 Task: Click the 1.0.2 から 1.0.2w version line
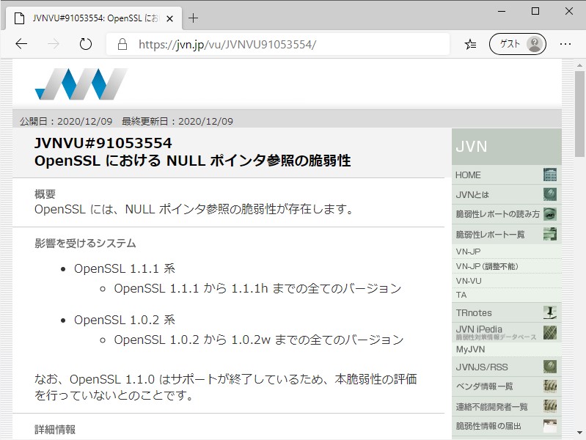(x=259, y=340)
